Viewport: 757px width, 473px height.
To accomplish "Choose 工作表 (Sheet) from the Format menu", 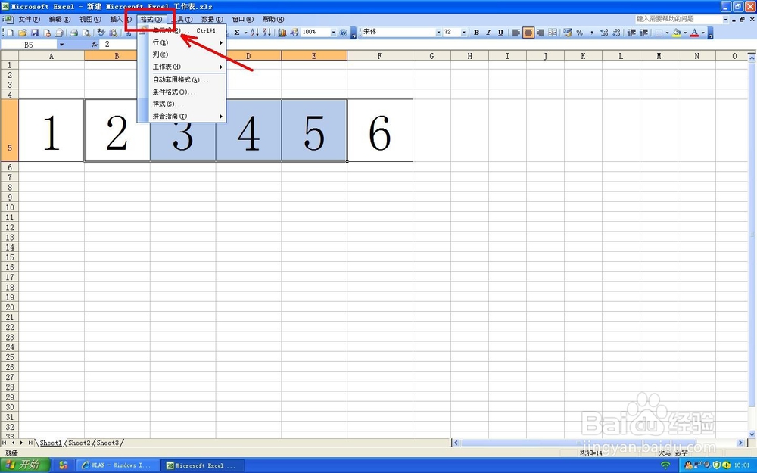I will tap(182, 67).
